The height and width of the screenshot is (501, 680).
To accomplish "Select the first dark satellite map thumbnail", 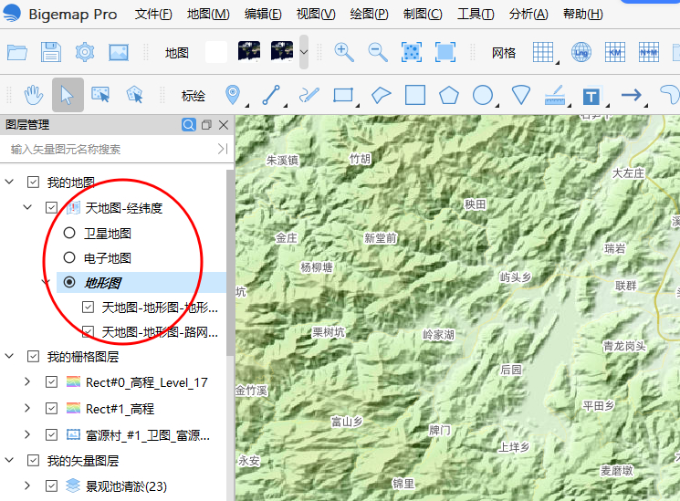I will click(x=249, y=51).
